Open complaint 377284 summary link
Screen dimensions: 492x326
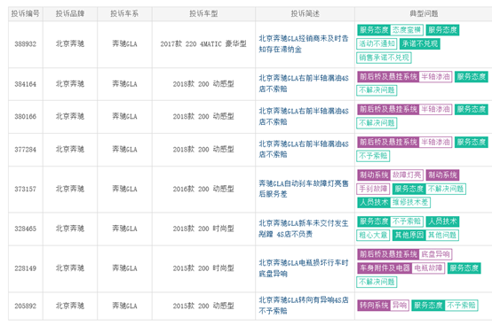(x=304, y=149)
